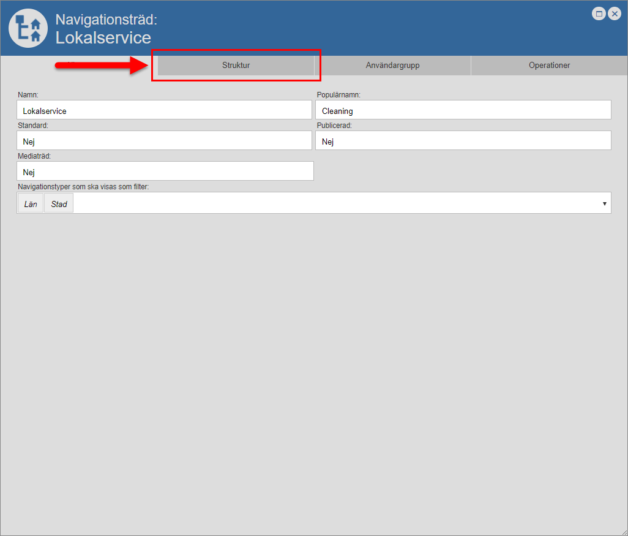The height and width of the screenshot is (536, 628).
Task: Click the Populärnamn label text
Action: tap(338, 95)
